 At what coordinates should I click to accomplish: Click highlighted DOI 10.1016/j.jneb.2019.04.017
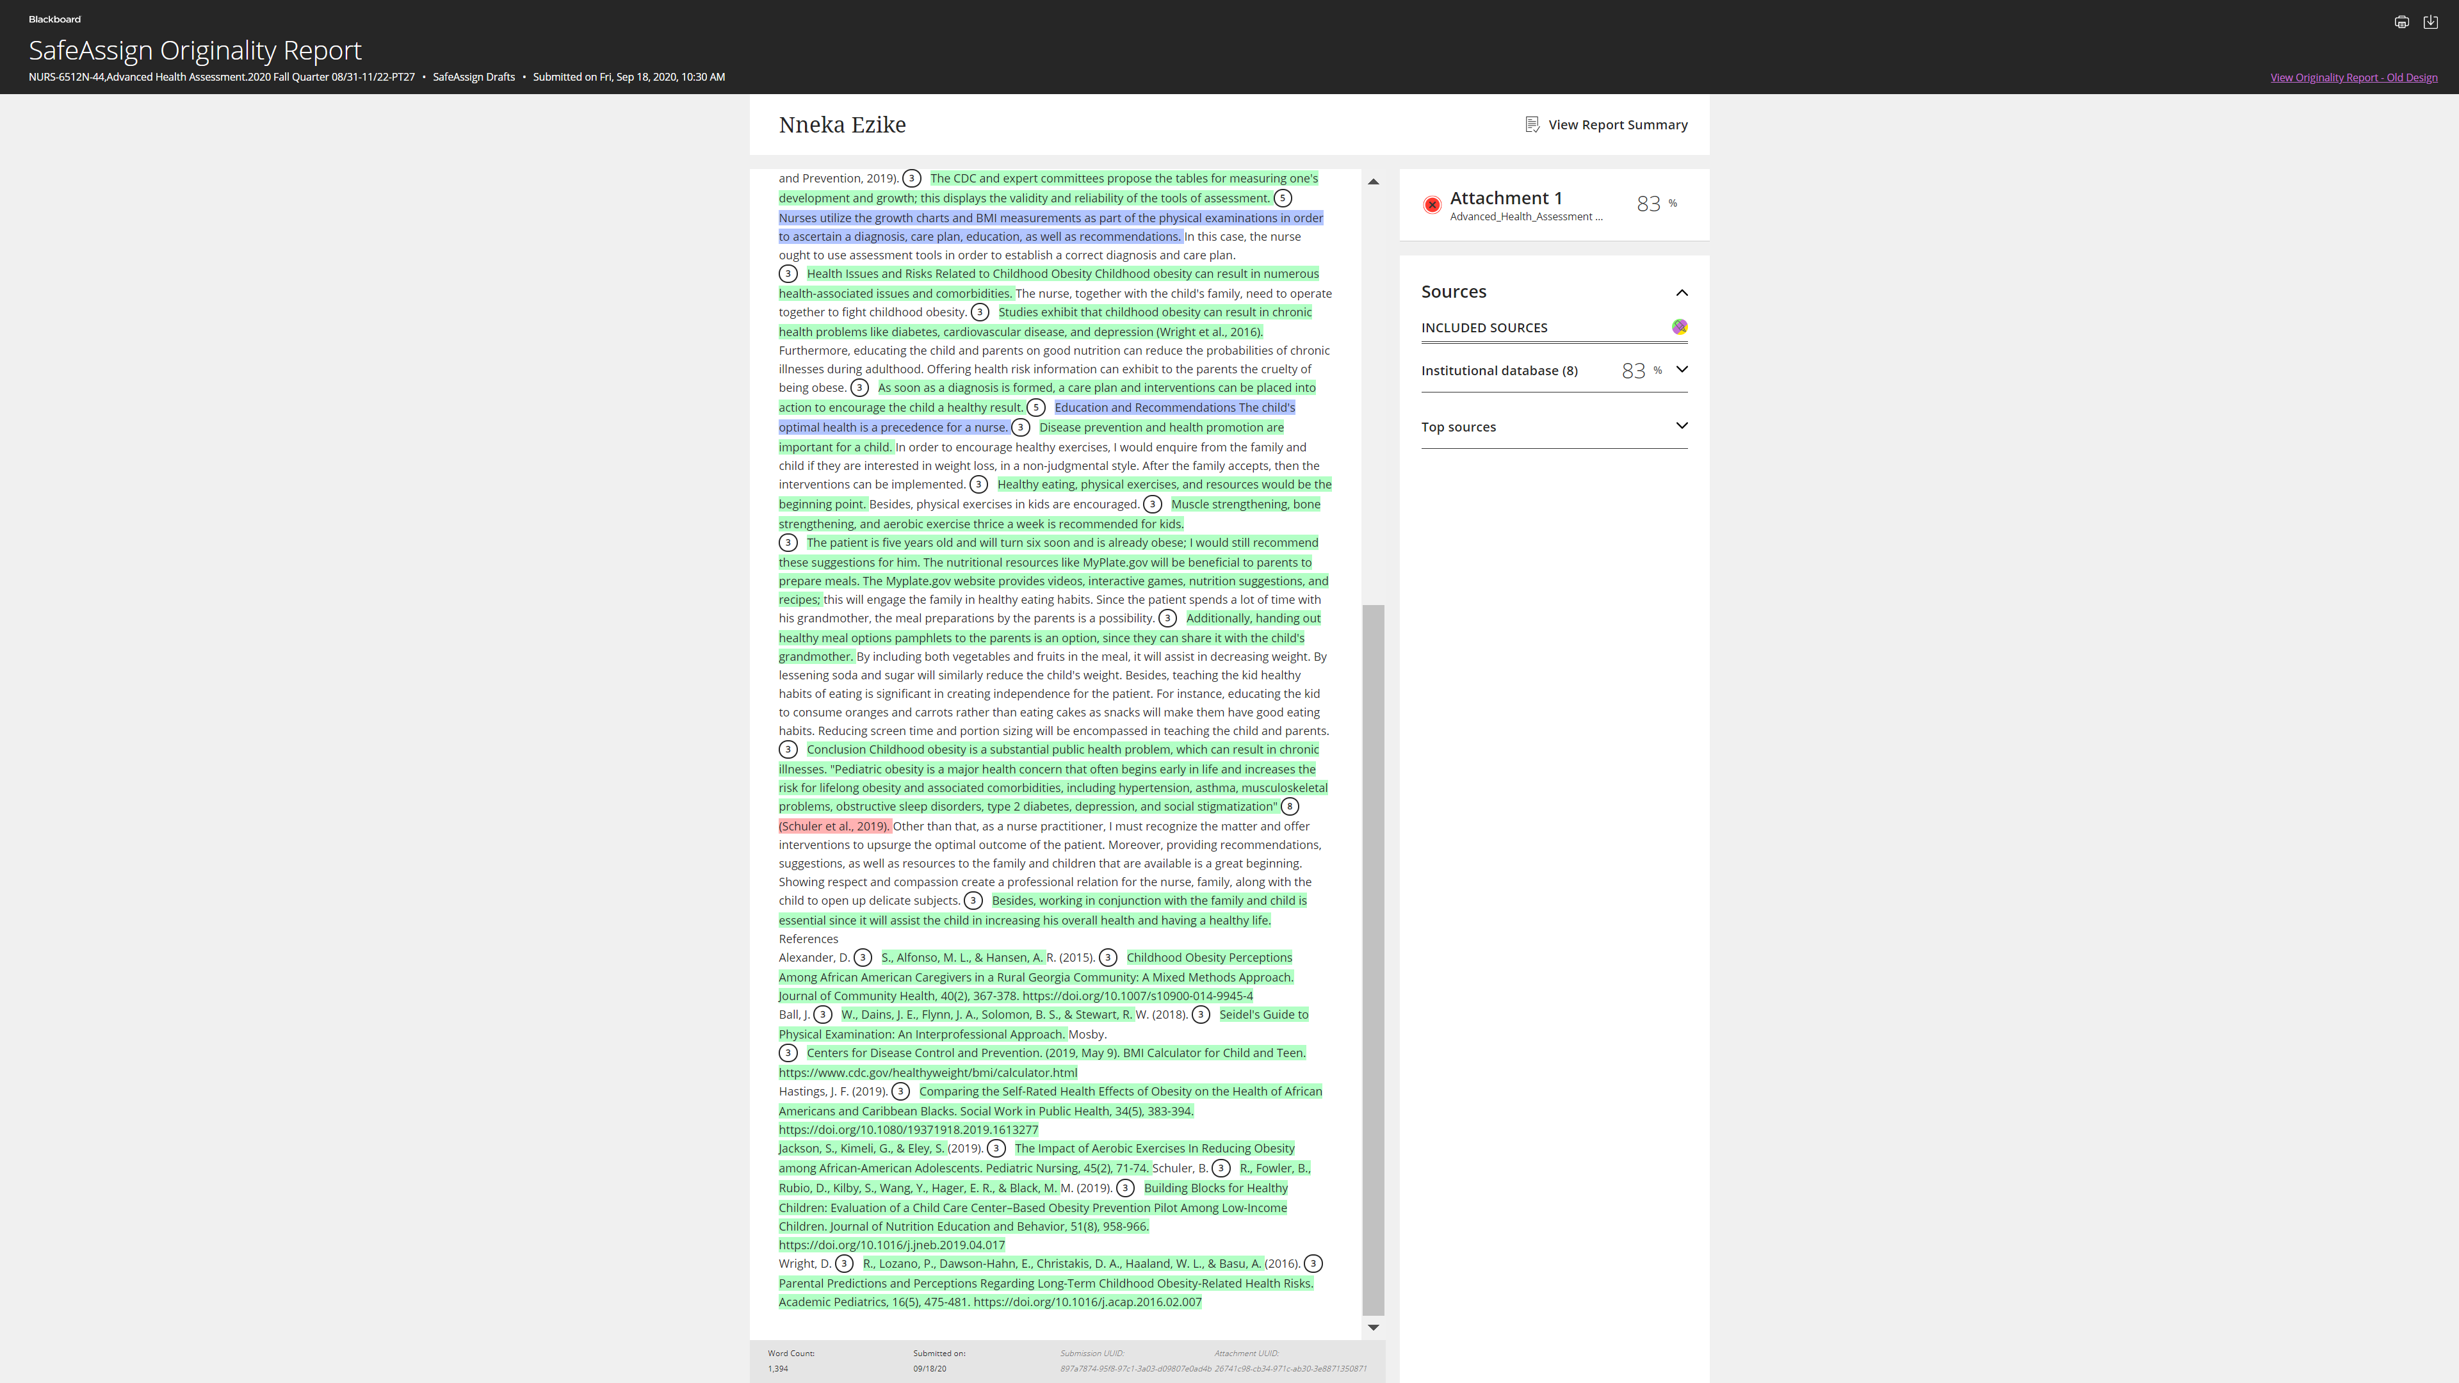[891, 1245]
